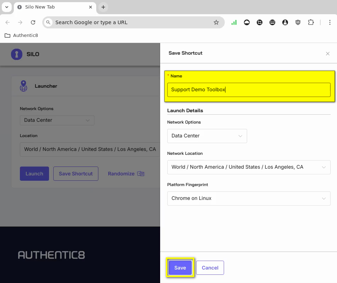
Task: Click the Network Location label
Action: point(185,153)
